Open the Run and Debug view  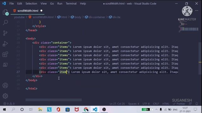[5, 44]
